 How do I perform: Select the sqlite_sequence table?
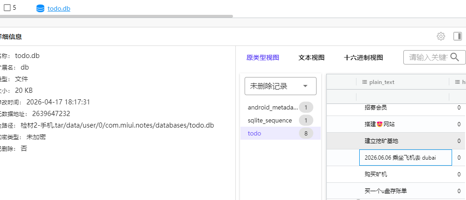pyautogui.click(x=280, y=120)
